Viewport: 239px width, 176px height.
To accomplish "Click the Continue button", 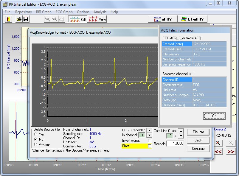I will (x=198, y=148).
